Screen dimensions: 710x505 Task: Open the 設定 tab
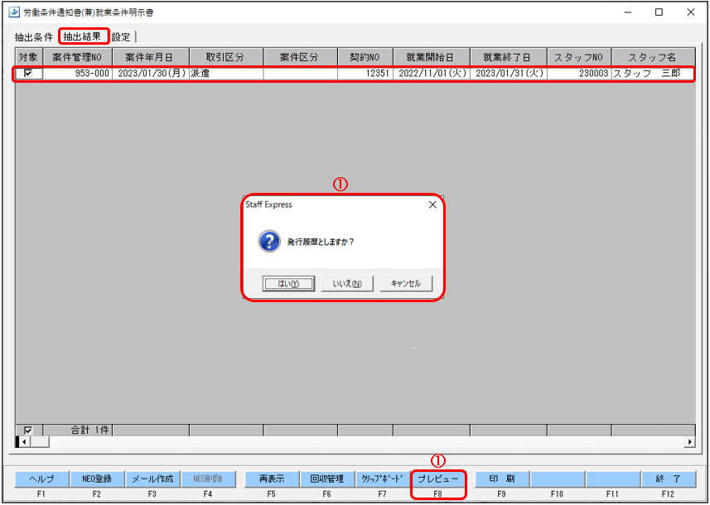click(121, 37)
